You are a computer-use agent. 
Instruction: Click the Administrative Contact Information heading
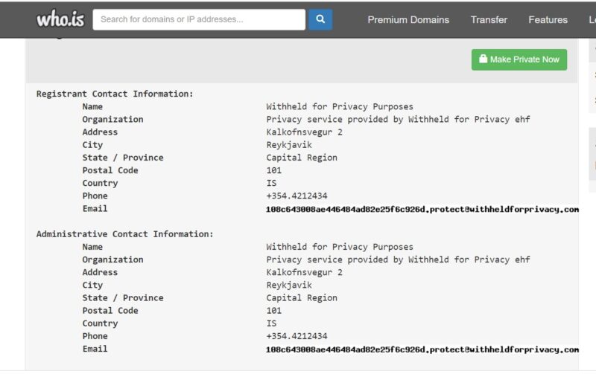(124, 234)
